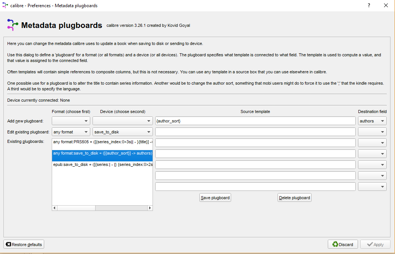
Task: Click the help question mark button
Action: point(369,5)
